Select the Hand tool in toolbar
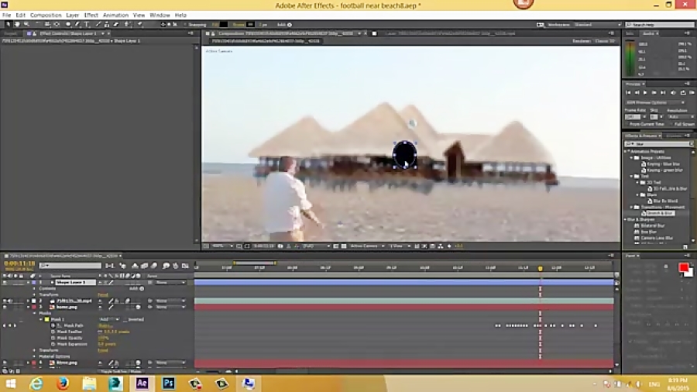The image size is (697, 392). [16, 24]
